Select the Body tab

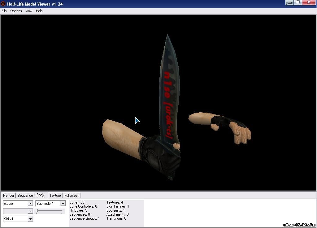(x=41, y=195)
